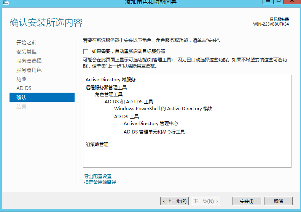
Task: Close the wizard with the title bar X
Action: point(293,2)
